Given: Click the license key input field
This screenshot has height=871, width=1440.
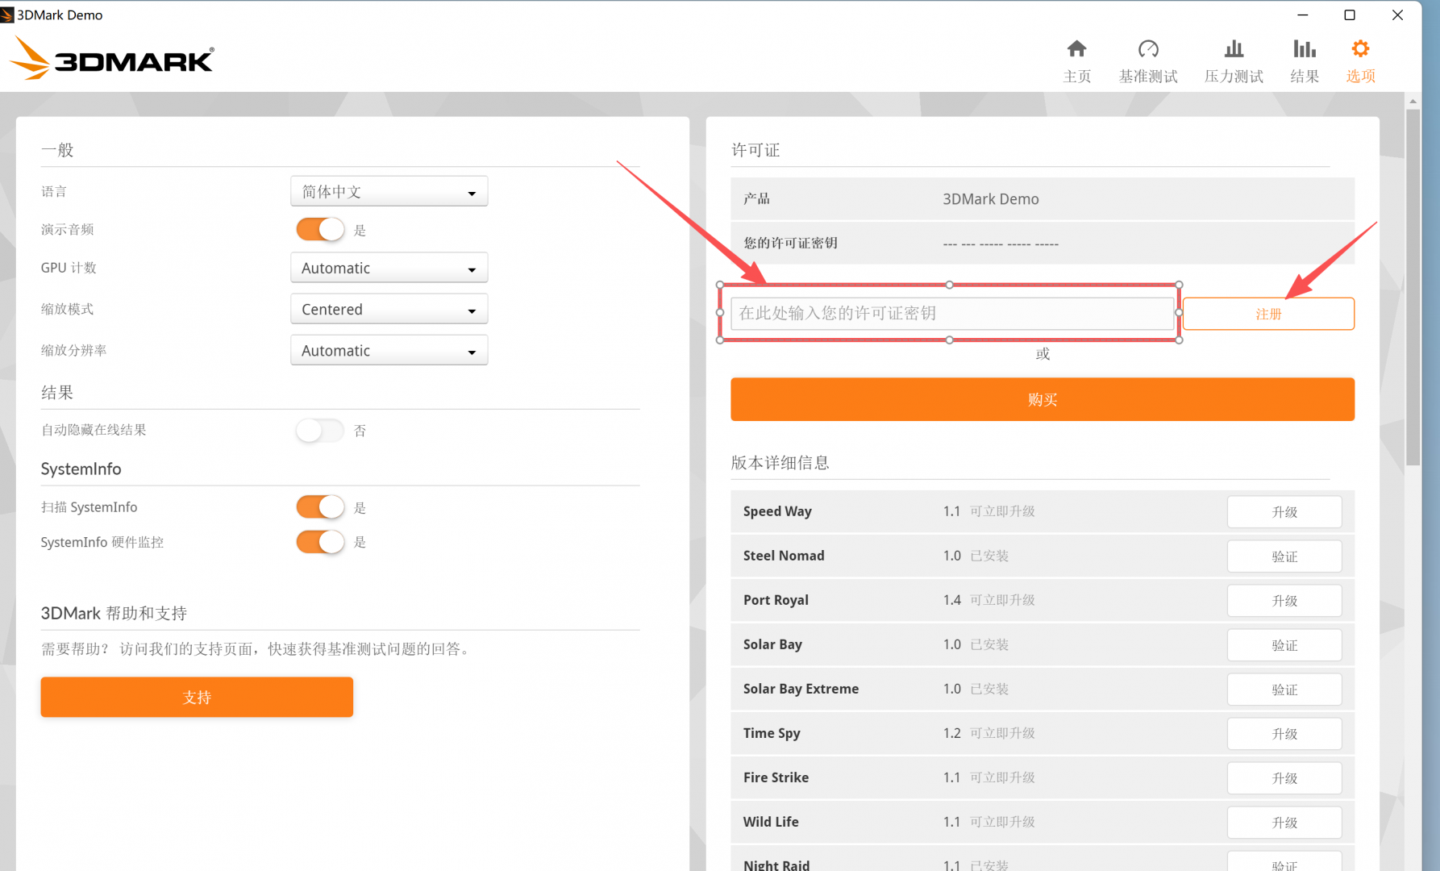Looking at the screenshot, I should pyautogui.click(x=951, y=314).
